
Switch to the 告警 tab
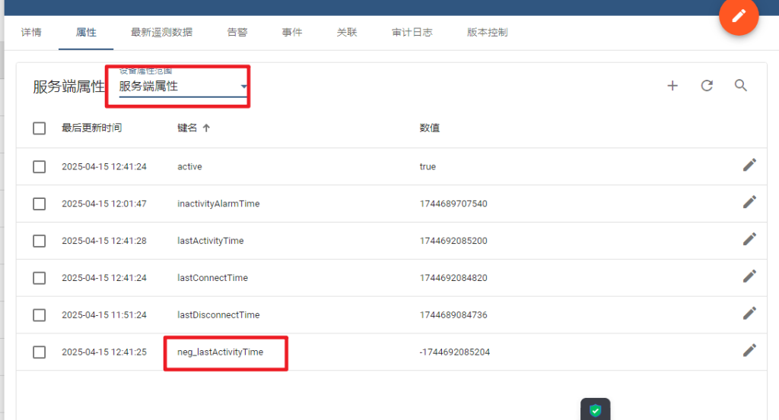tap(237, 32)
